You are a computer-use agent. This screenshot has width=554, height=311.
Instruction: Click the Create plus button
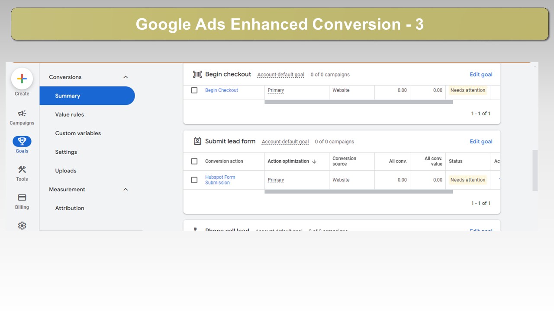pyautogui.click(x=22, y=79)
